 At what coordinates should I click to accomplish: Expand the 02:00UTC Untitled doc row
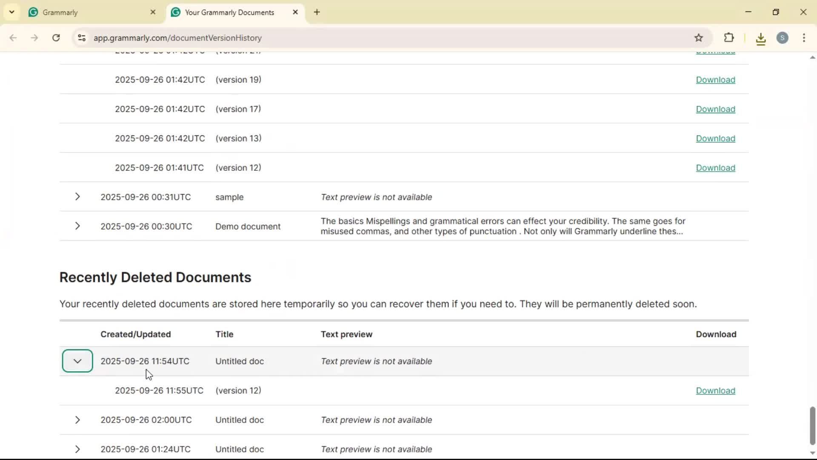click(77, 420)
